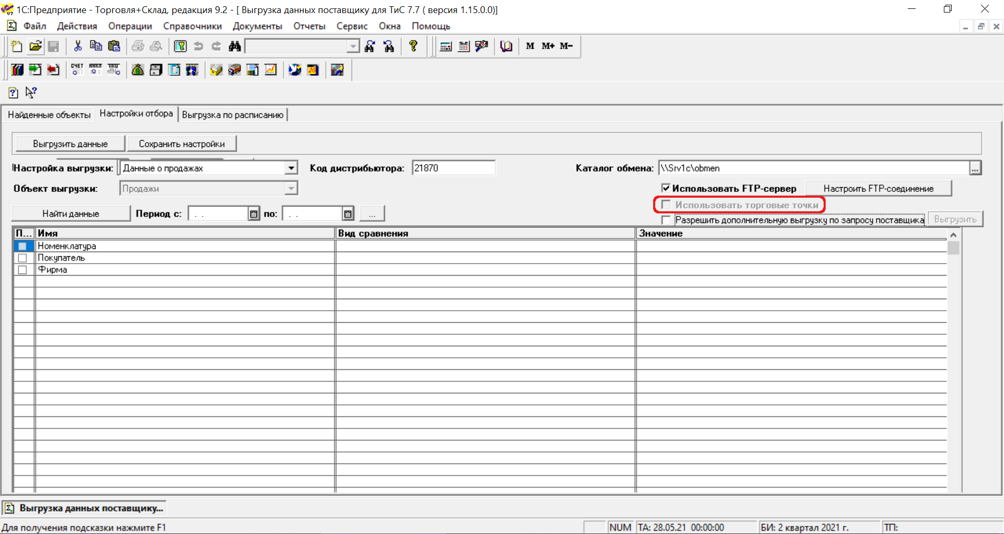Switch to Выгрузка по расписанию tab
The image size is (1004, 534).
(x=233, y=115)
